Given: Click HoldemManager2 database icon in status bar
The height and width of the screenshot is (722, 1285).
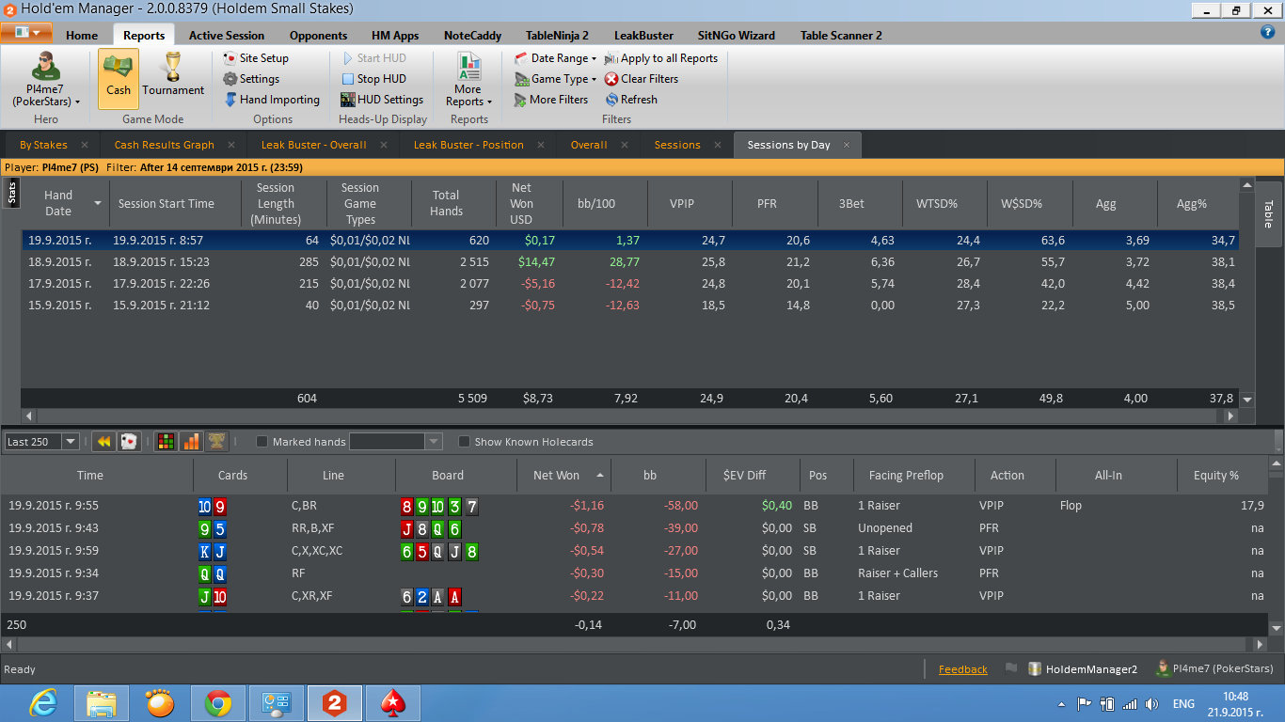Looking at the screenshot, I should coord(1035,669).
